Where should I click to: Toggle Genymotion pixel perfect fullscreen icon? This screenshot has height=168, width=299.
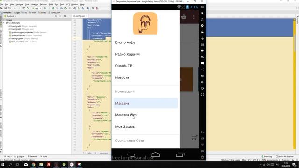(x=202, y=94)
